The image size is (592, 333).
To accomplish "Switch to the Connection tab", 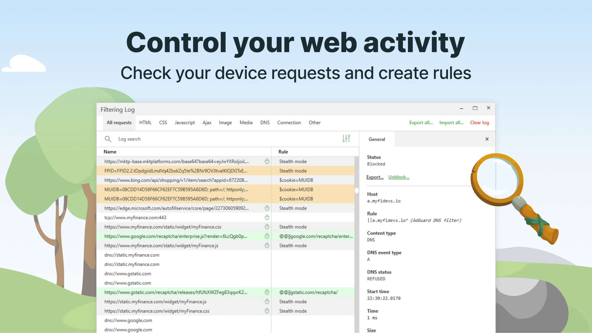I will point(289,122).
